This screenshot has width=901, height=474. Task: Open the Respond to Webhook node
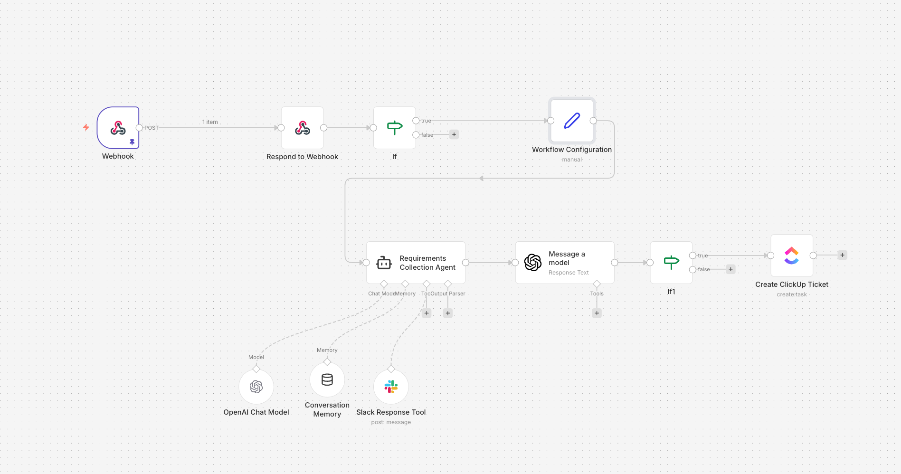[x=302, y=128]
